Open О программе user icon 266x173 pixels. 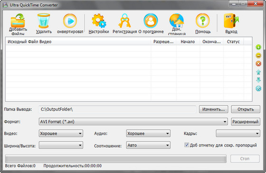point(151,21)
